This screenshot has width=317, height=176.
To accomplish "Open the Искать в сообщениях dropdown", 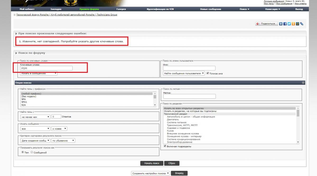I will 39,74.
